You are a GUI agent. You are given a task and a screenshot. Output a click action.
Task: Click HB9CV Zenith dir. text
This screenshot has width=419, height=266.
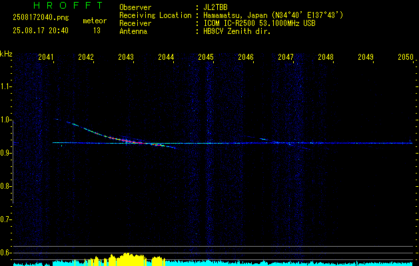click(237, 31)
